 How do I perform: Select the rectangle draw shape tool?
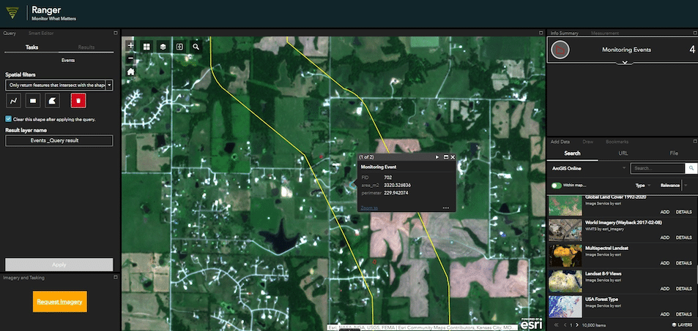(x=33, y=101)
